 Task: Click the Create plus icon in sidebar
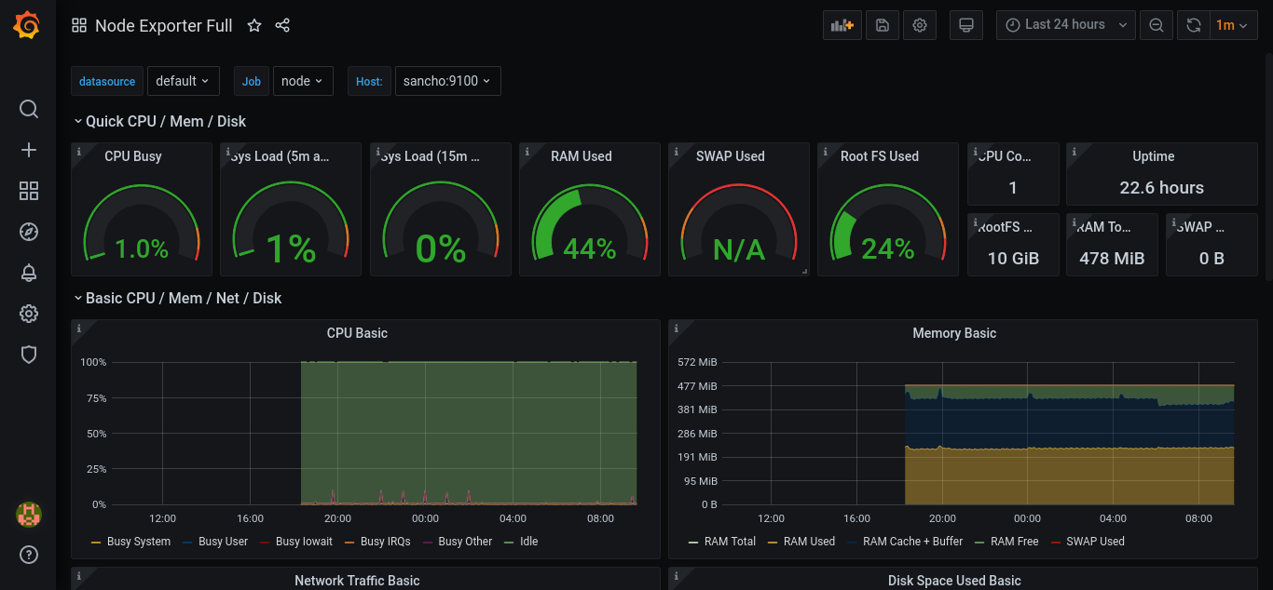pyautogui.click(x=29, y=150)
